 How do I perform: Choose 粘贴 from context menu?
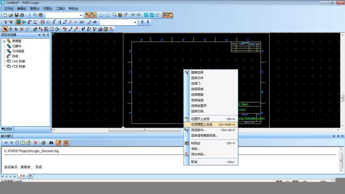[211, 143]
